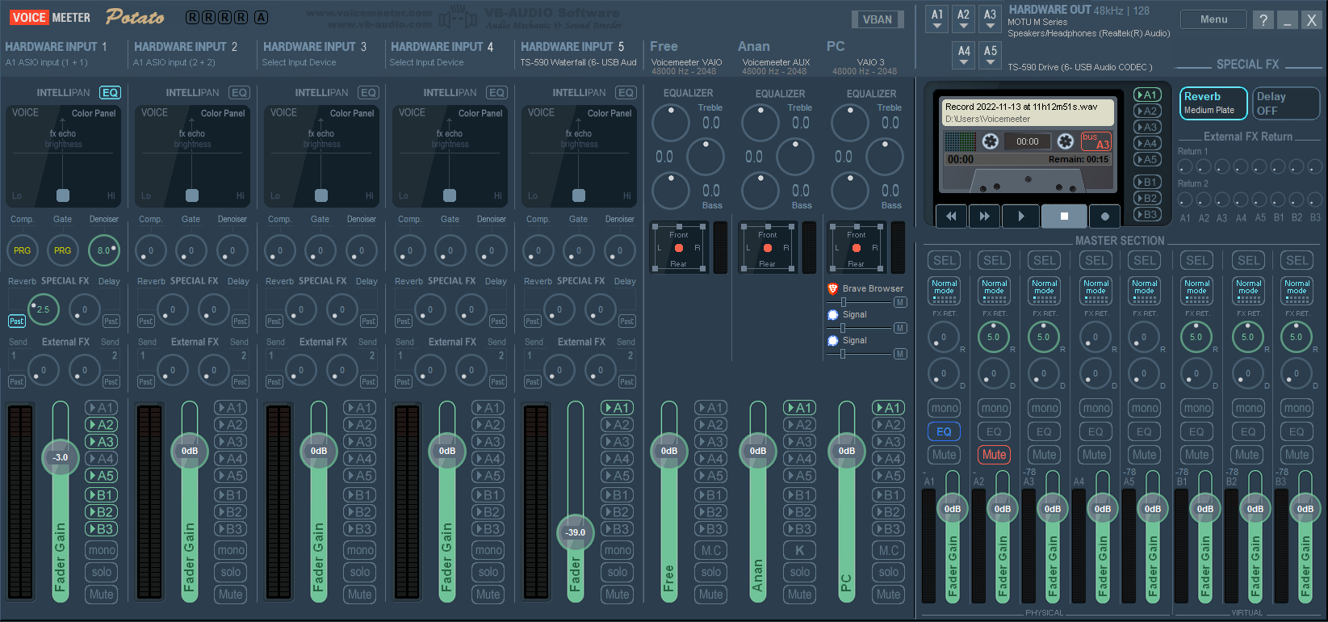Toggle EQ on Hardware Input 2 Intellipan
This screenshot has height=622, width=1328.
pos(239,93)
